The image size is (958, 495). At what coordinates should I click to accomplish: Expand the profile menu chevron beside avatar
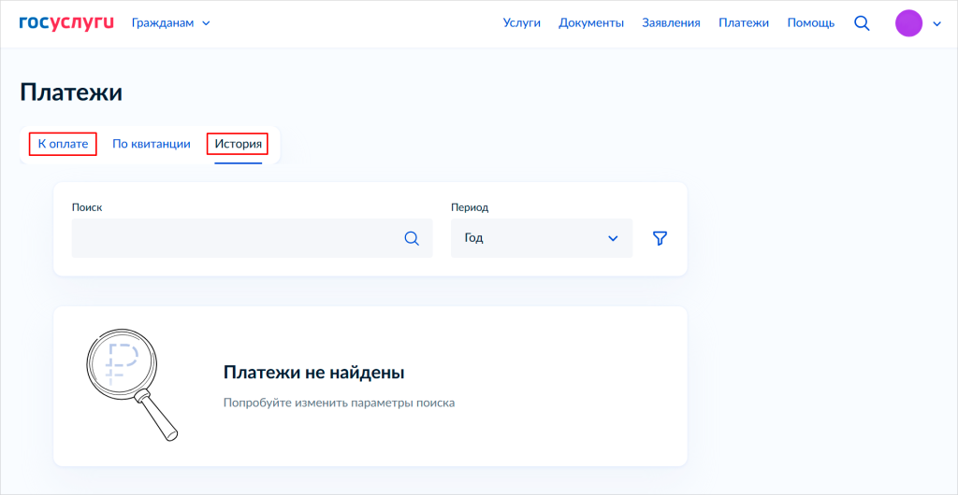tap(936, 24)
